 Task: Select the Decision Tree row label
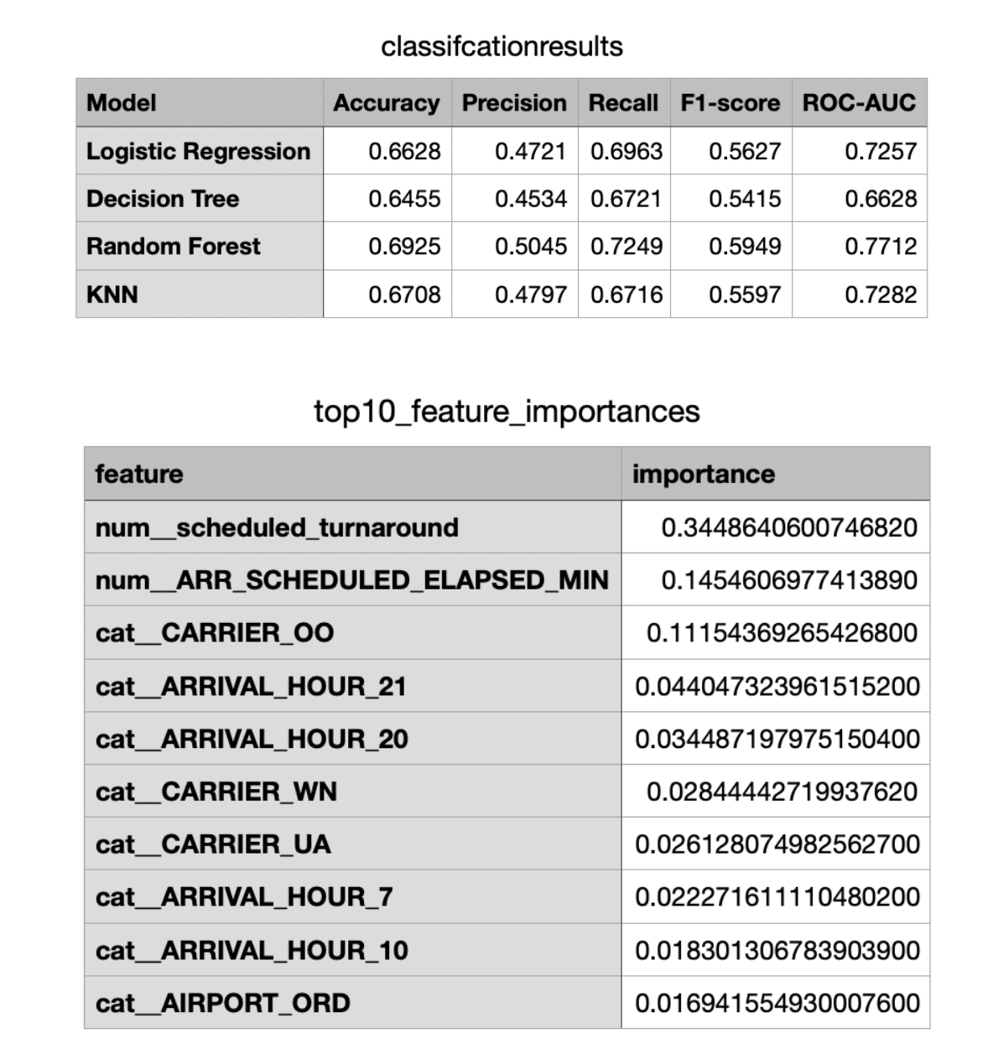[x=163, y=200]
